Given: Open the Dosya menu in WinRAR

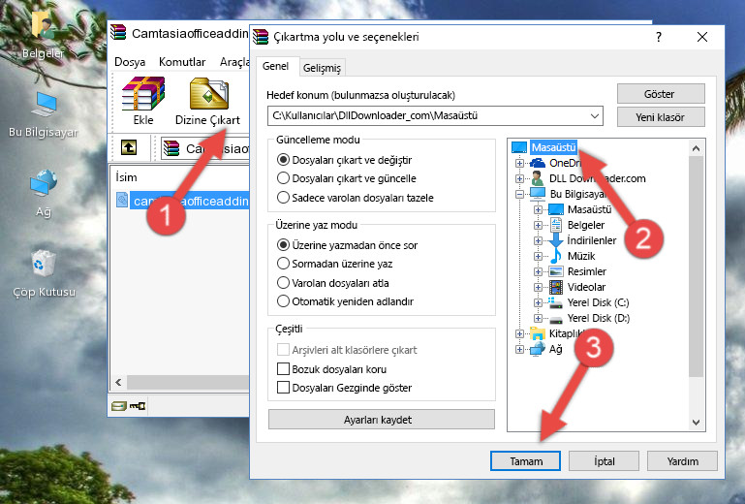Looking at the screenshot, I should 130,62.
